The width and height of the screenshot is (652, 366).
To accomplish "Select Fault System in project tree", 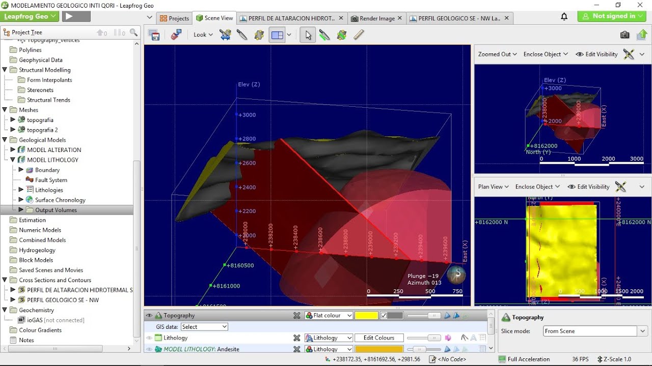I will [51, 180].
